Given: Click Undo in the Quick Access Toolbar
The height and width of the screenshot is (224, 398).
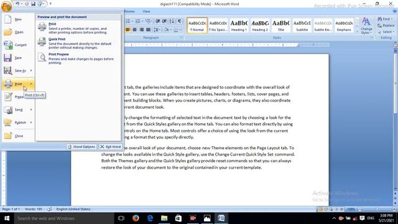Looking at the screenshot, I should pos(17,4).
